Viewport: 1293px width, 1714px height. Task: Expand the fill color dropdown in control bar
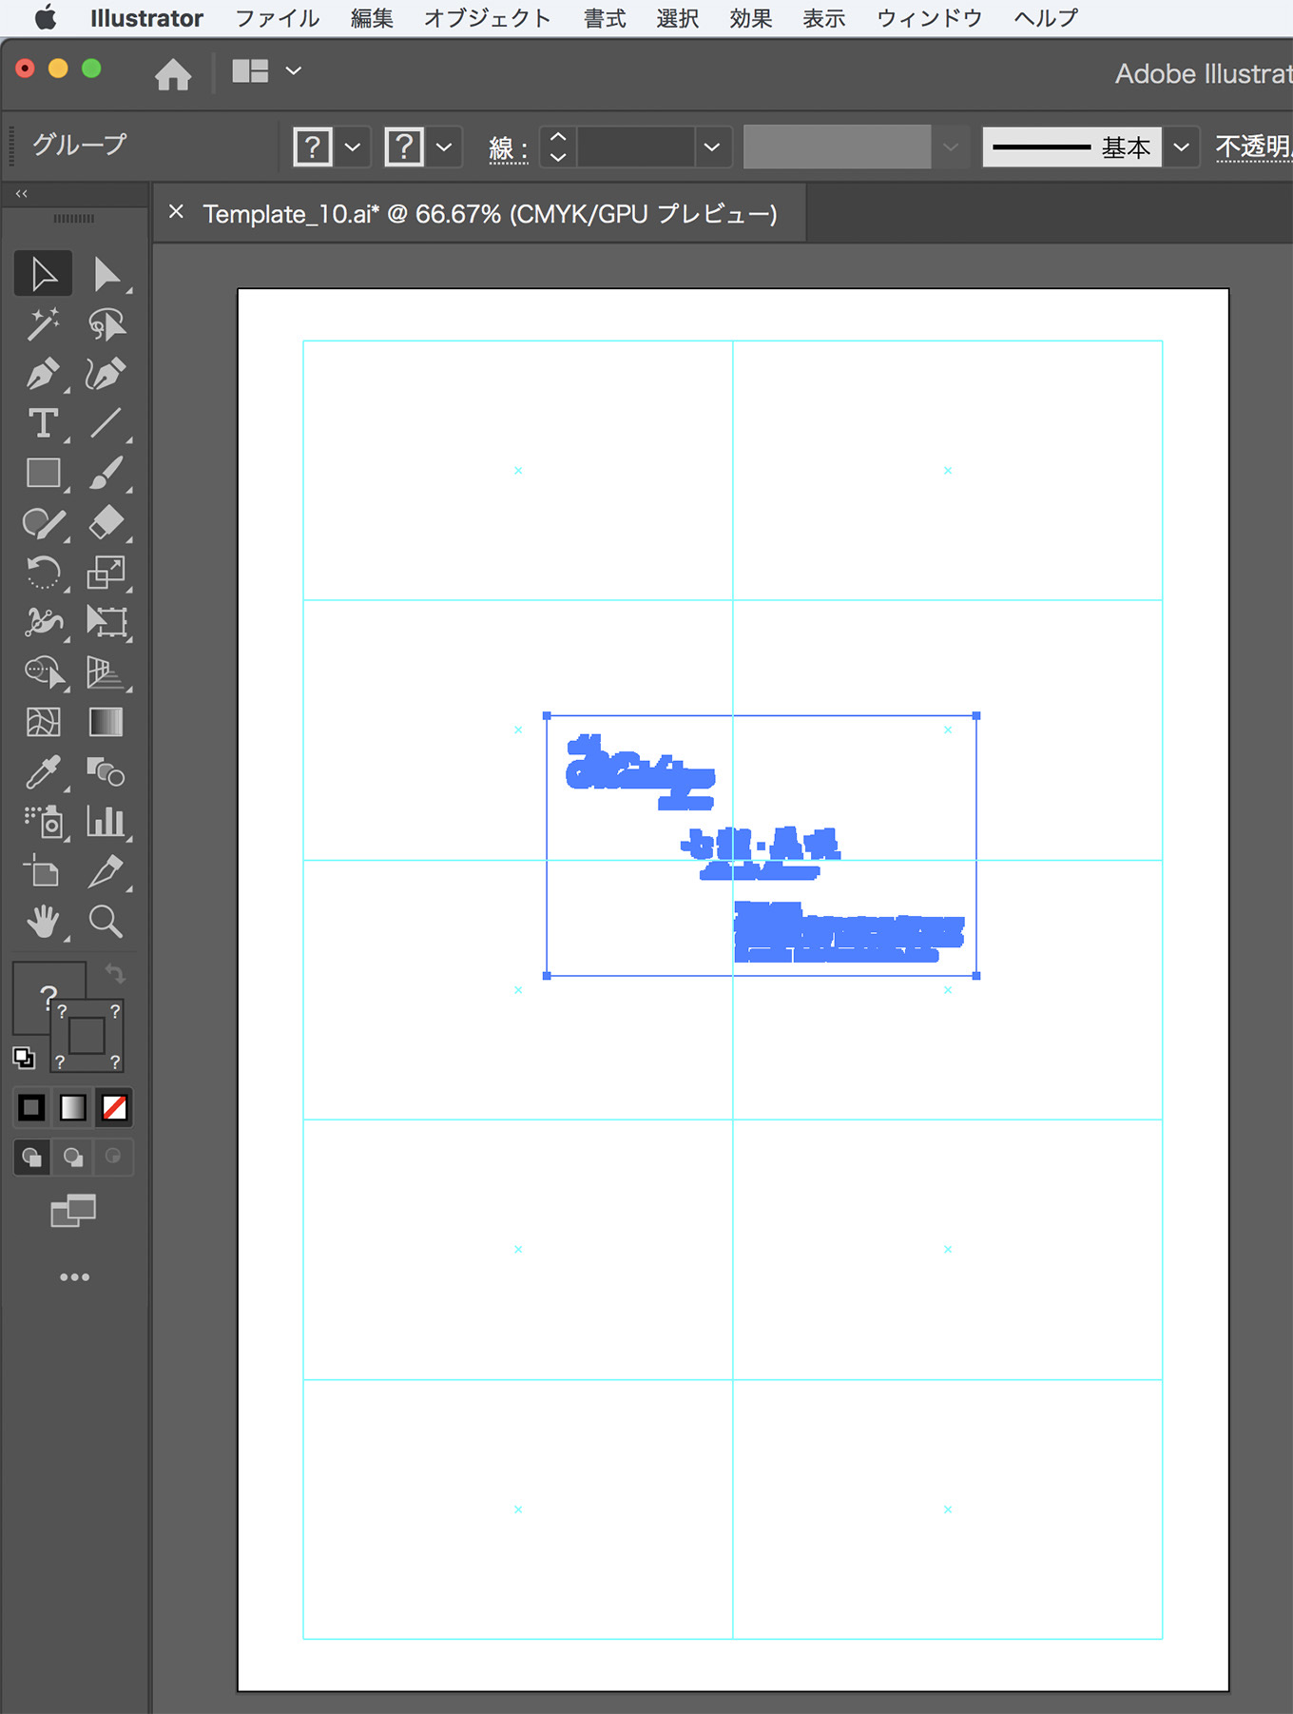[x=353, y=147]
